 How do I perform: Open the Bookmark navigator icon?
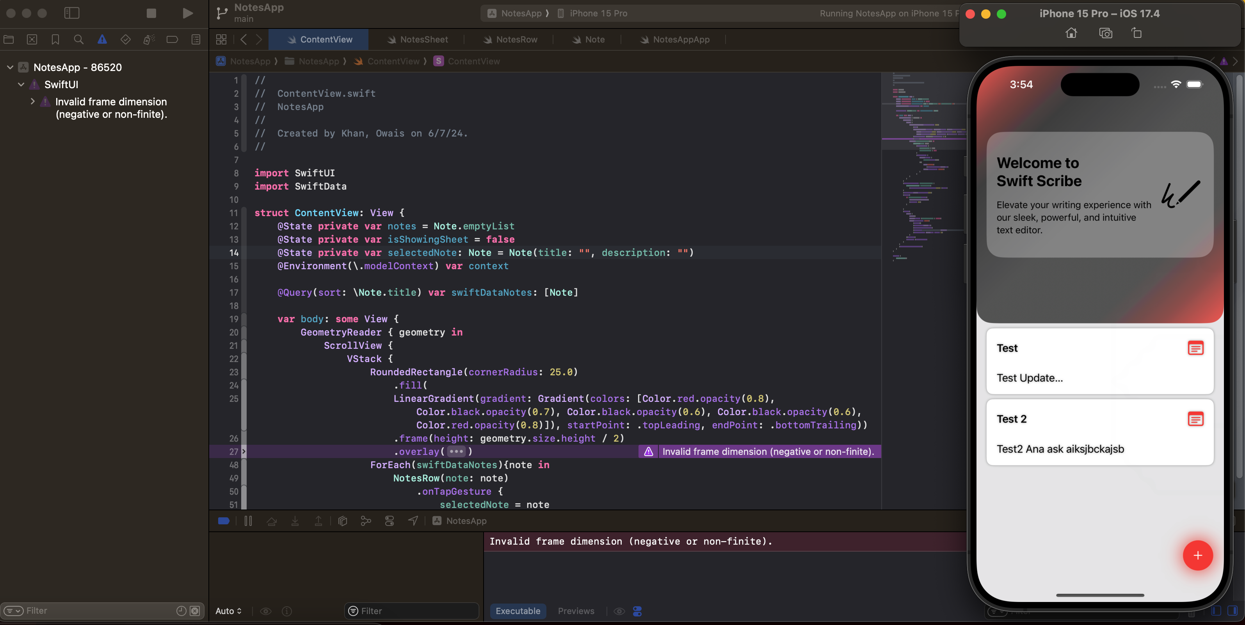coord(55,40)
